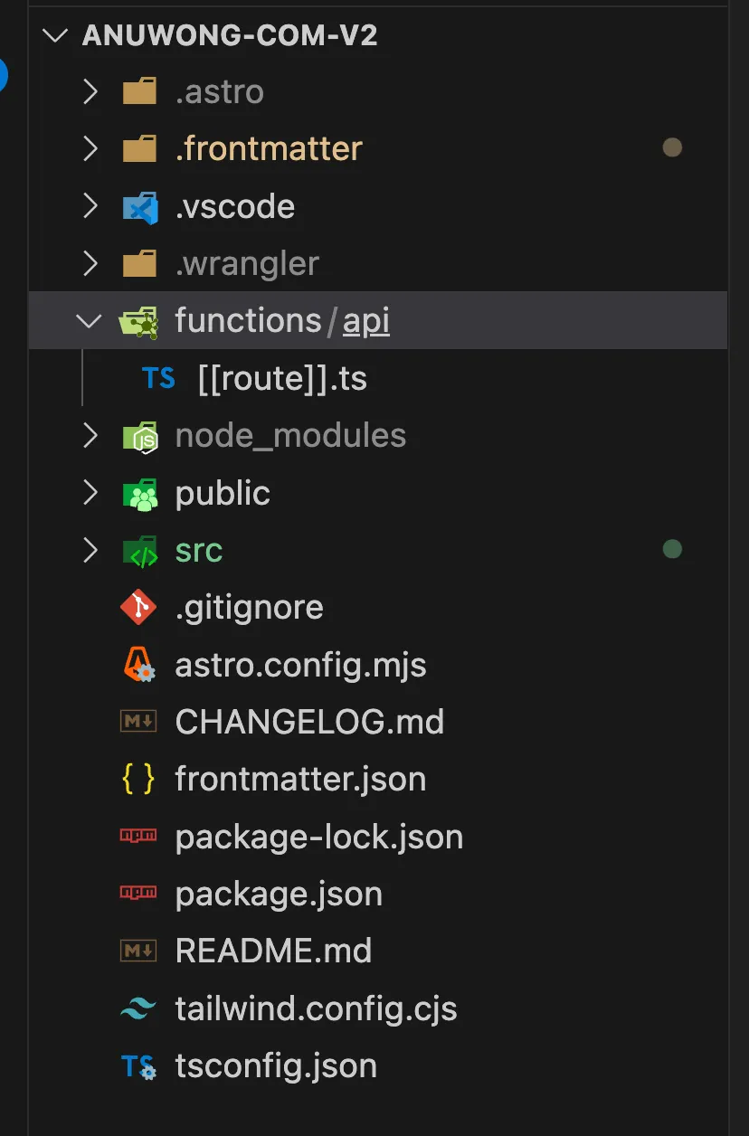Select the ANUWONG-COM-V2 project header
Viewport: 749px width, 1136px height.
(230, 35)
